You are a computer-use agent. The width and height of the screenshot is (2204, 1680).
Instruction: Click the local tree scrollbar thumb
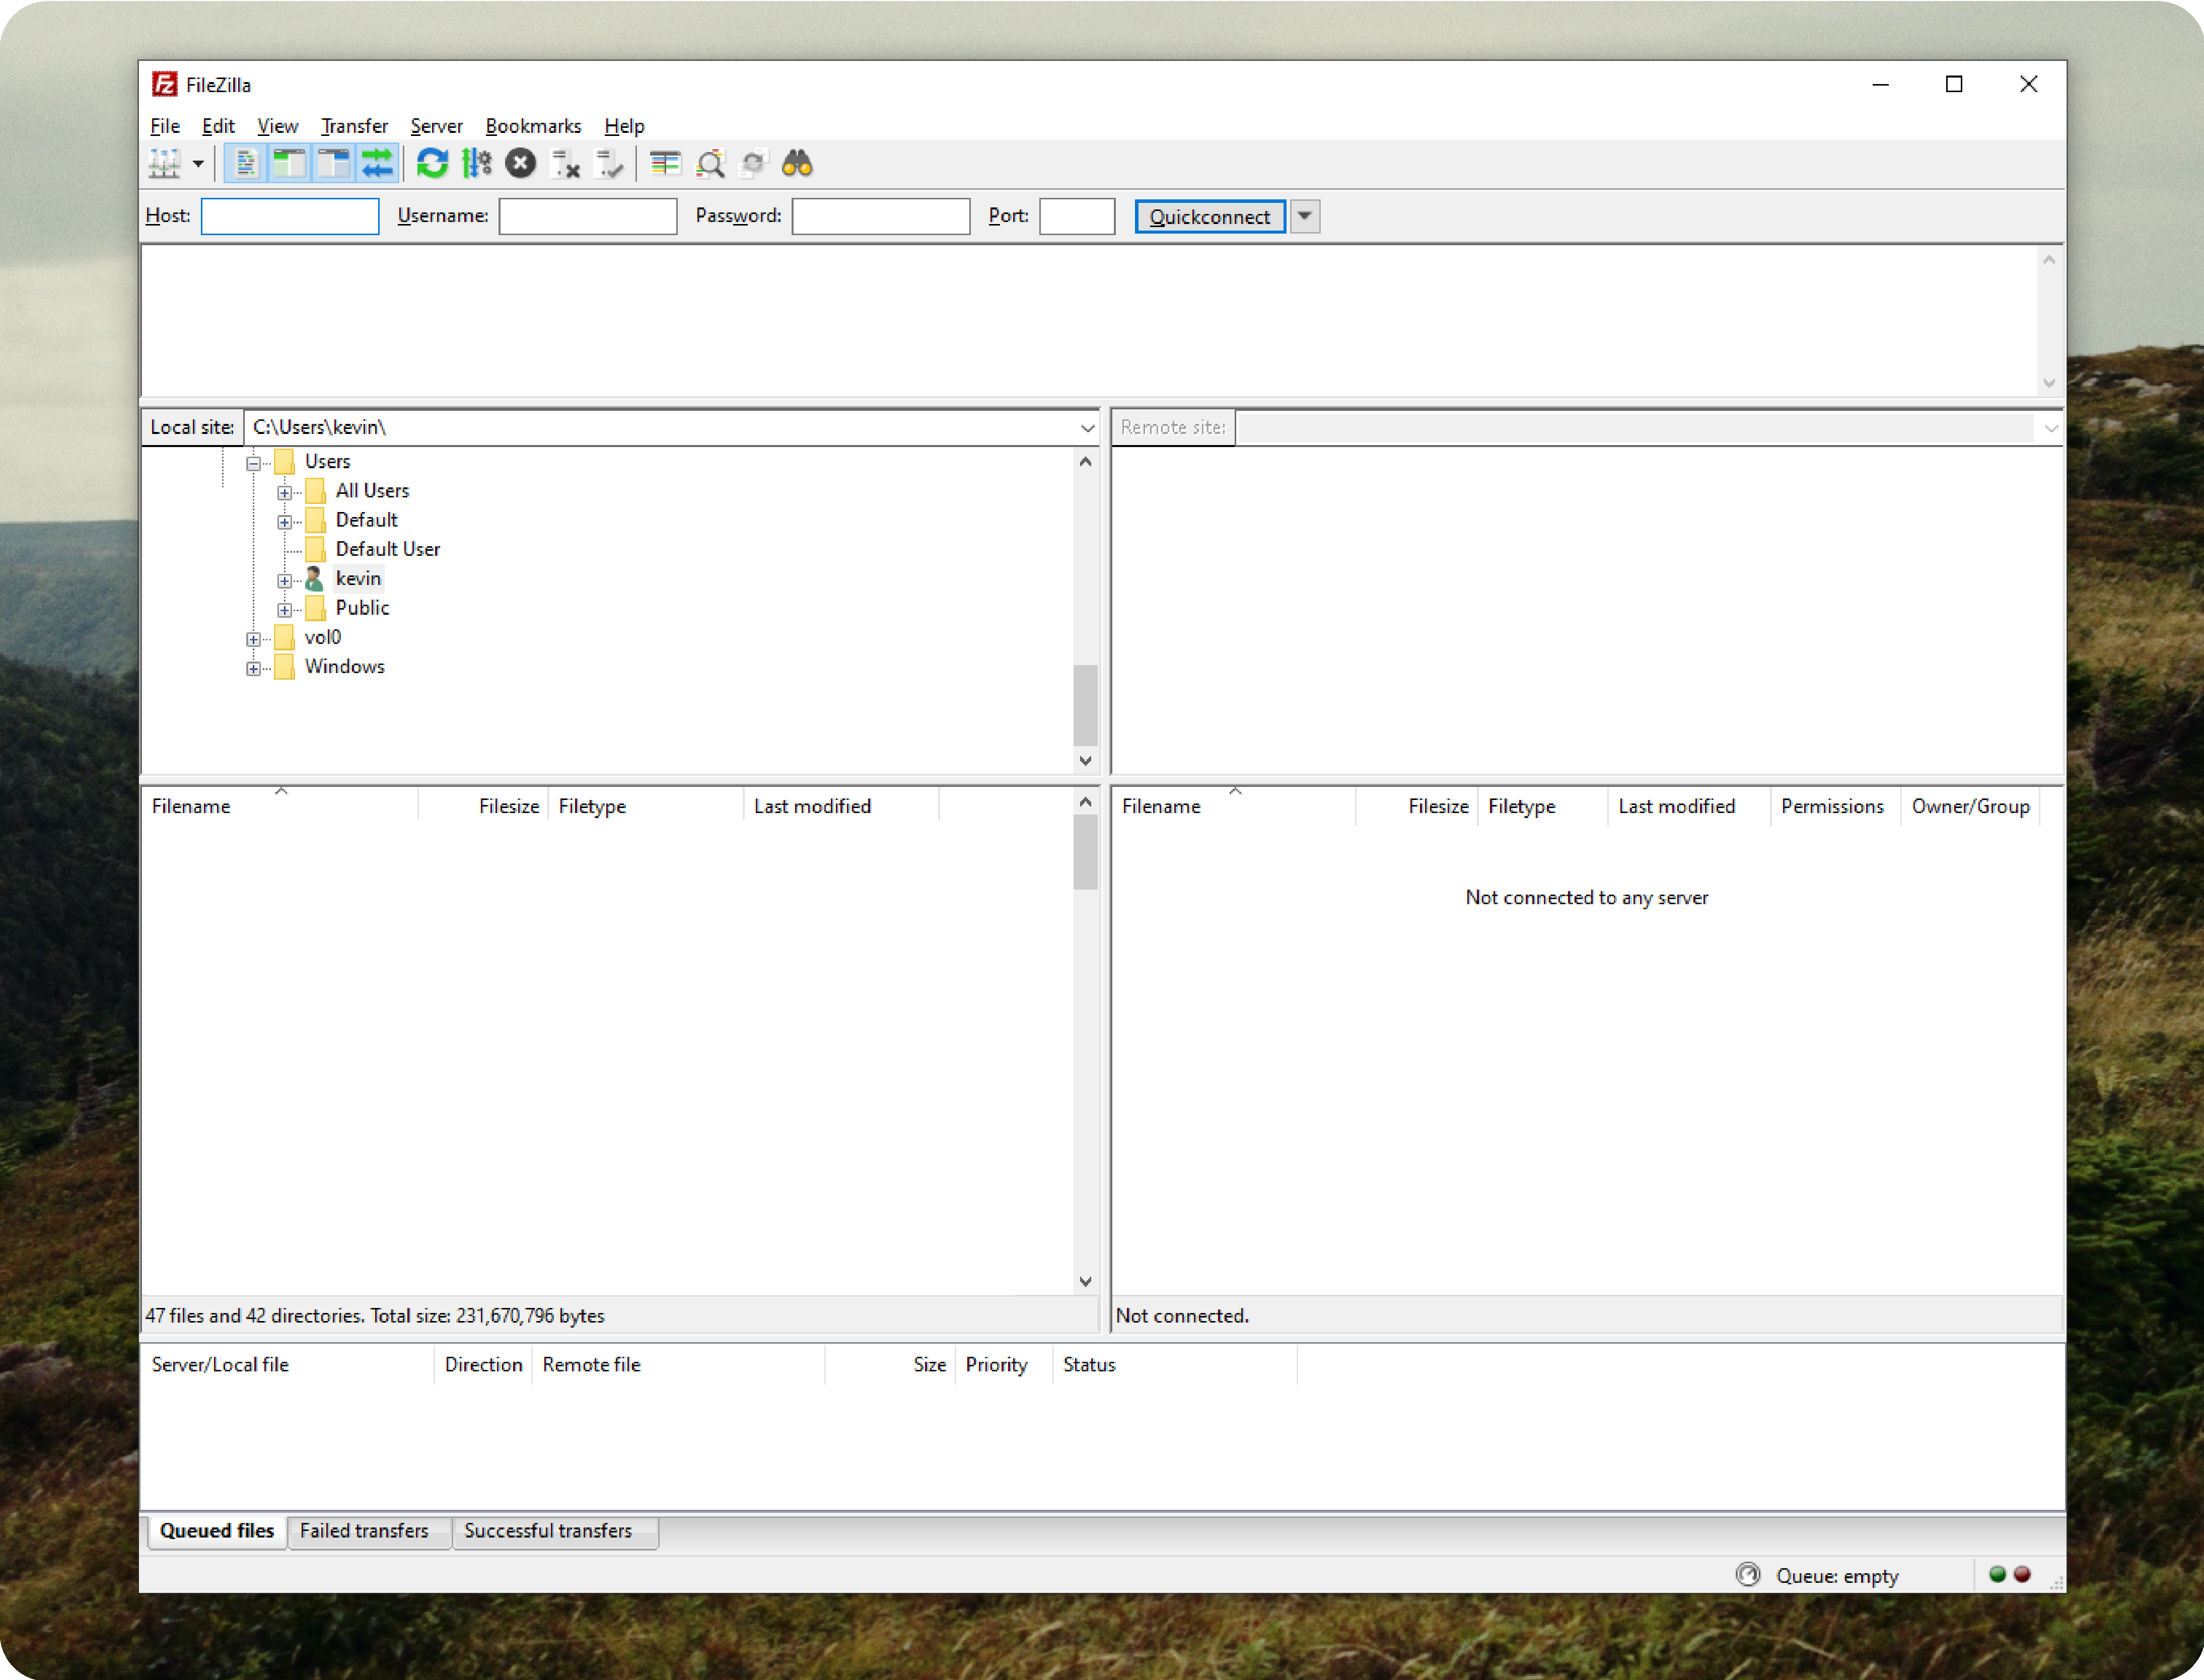coord(1085,705)
